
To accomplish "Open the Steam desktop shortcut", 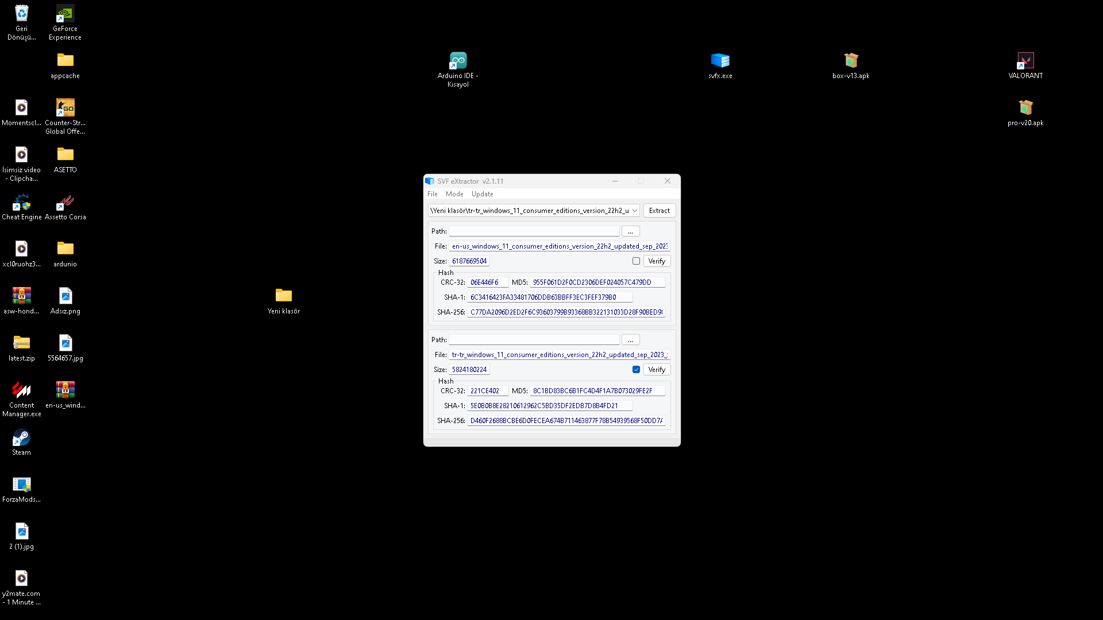I will click(21, 439).
